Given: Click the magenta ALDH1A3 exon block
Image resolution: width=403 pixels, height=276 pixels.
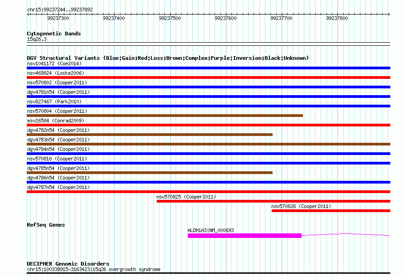Looking at the screenshot, I should tap(245, 236).
